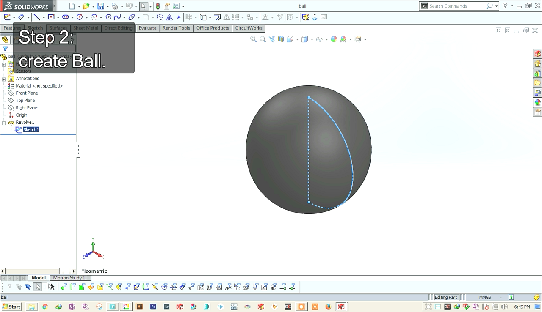The height and width of the screenshot is (312, 542).
Task: Expand the Annotations tree node
Action: tap(4, 79)
